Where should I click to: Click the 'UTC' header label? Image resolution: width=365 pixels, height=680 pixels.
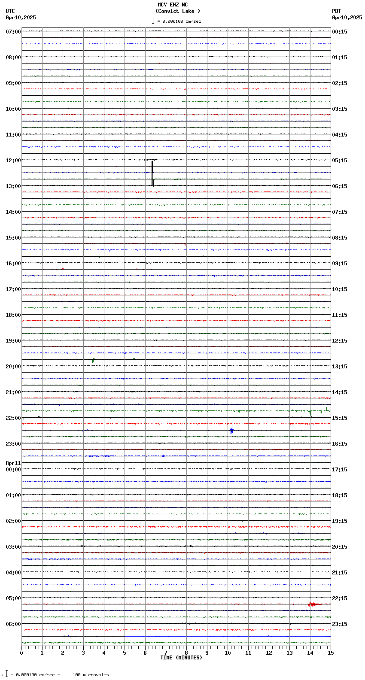tap(10, 11)
